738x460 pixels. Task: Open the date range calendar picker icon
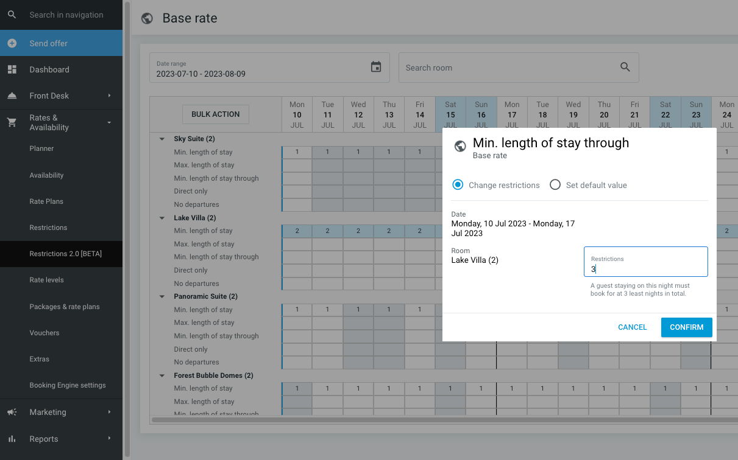pyautogui.click(x=376, y=67)
